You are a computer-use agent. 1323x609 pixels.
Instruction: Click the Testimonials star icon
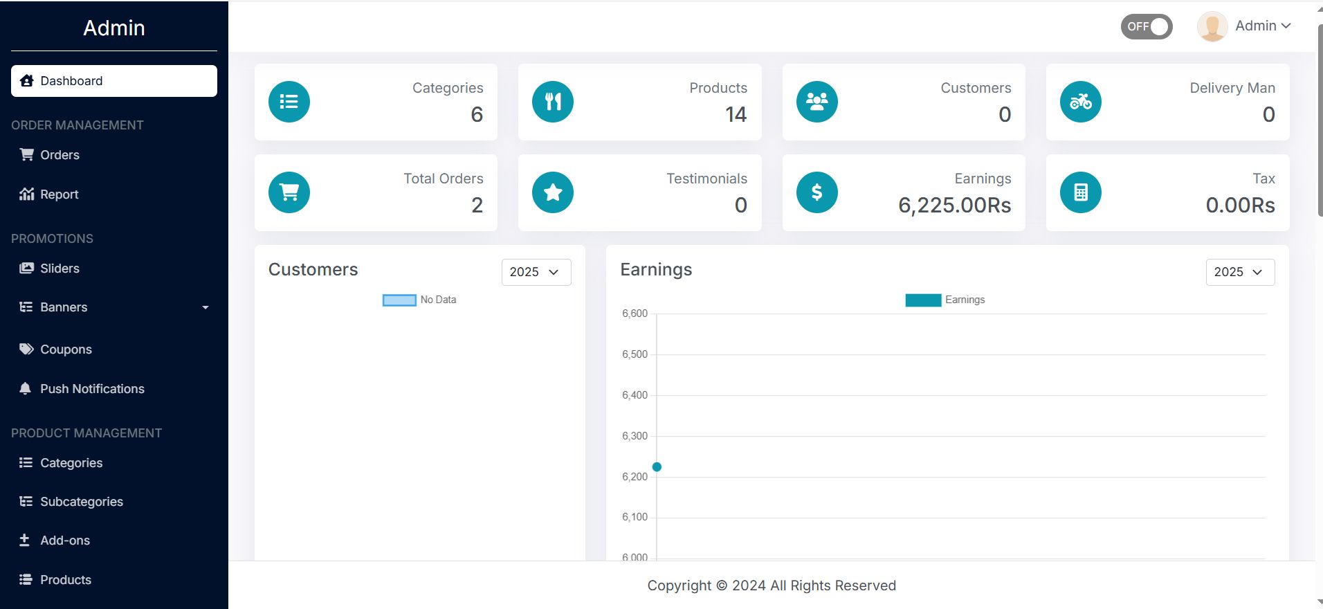click(x=553, y=192)
